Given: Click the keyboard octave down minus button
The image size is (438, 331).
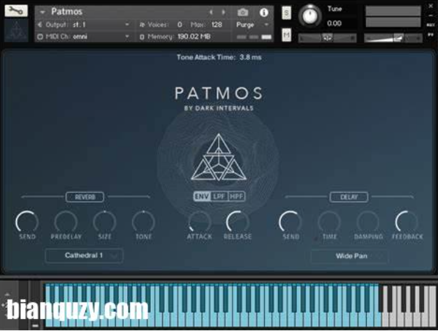Looking at the screenshot, I should (x=35, y=325).
